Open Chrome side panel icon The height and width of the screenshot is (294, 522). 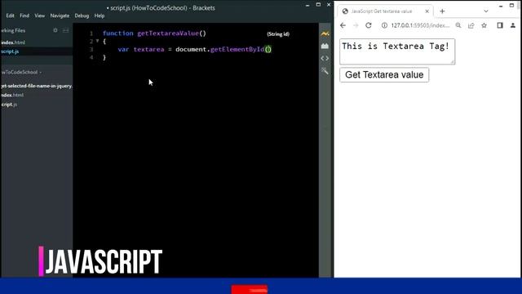pos(500,25)
